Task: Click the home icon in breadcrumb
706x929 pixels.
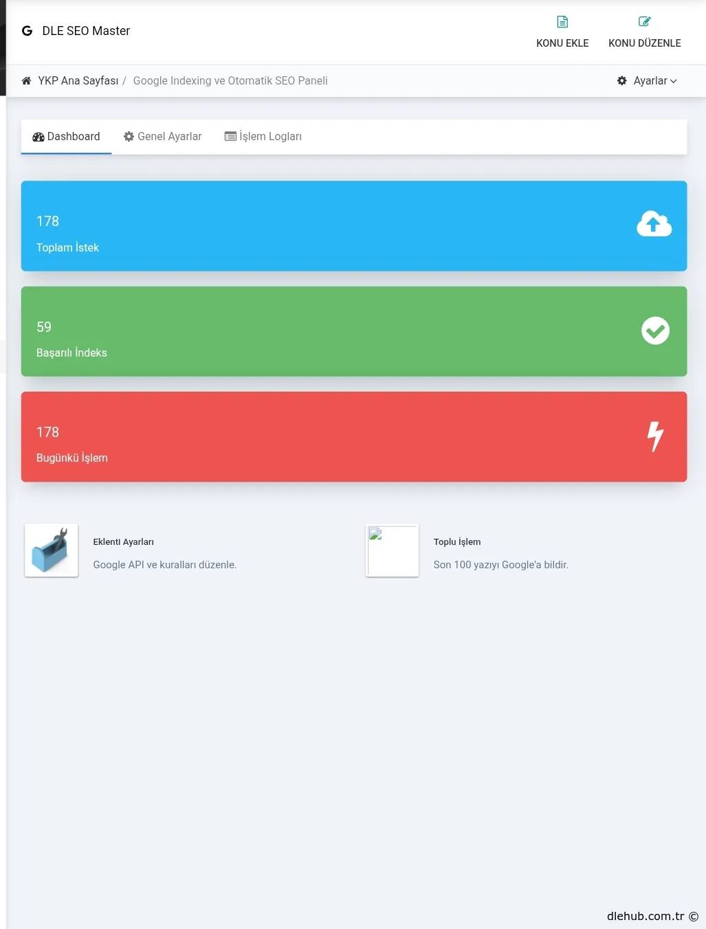Action: coord(26,80)
